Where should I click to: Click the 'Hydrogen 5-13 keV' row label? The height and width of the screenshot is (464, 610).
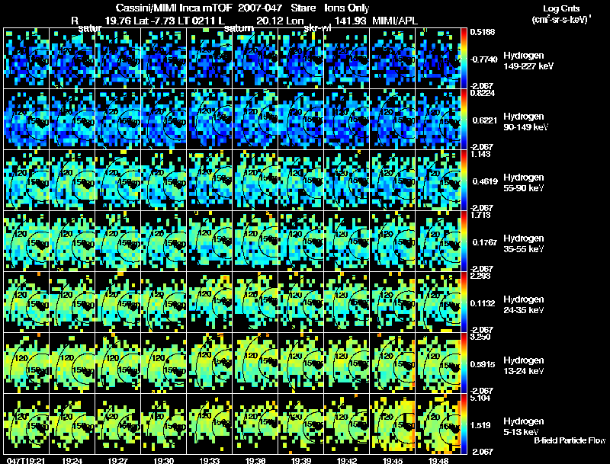(524, 427)
